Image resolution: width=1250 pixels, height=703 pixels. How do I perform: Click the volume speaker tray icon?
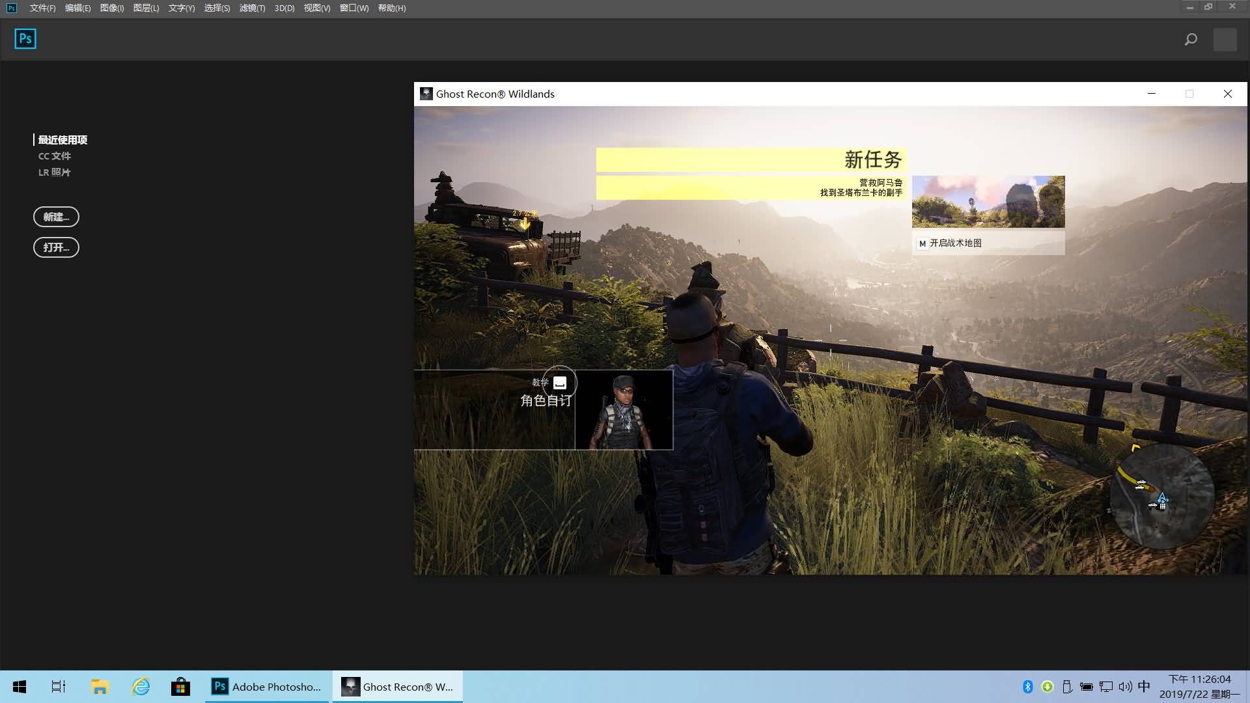click(x=1125, y=687)
